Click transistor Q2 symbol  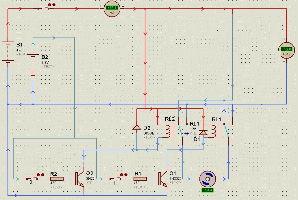[x=79, y=179]
